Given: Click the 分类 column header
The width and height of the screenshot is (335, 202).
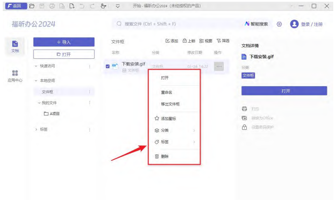Looking at the screenshot, I should point(156,53).
